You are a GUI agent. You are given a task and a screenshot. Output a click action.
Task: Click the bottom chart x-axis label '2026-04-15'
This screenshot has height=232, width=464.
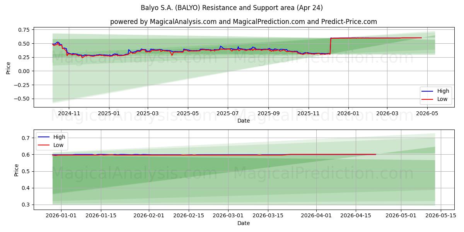pos(357,216)
